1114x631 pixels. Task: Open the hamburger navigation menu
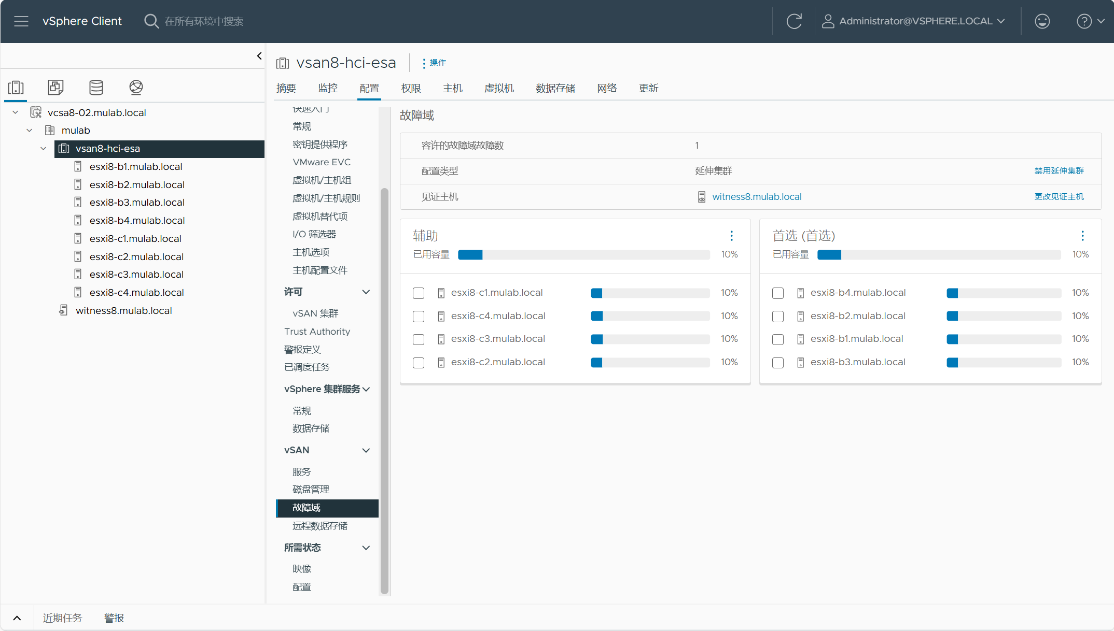coord(21,21)
